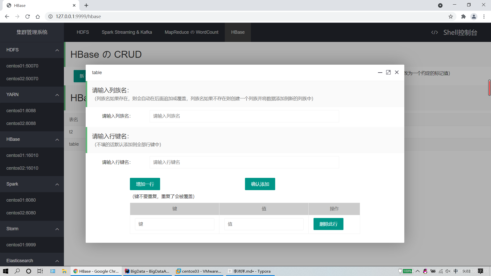Image resolution: width=491 pixels, height=276 pixels.
Task: Open centos02:8088 sidebar link
Action: [21, 123]
